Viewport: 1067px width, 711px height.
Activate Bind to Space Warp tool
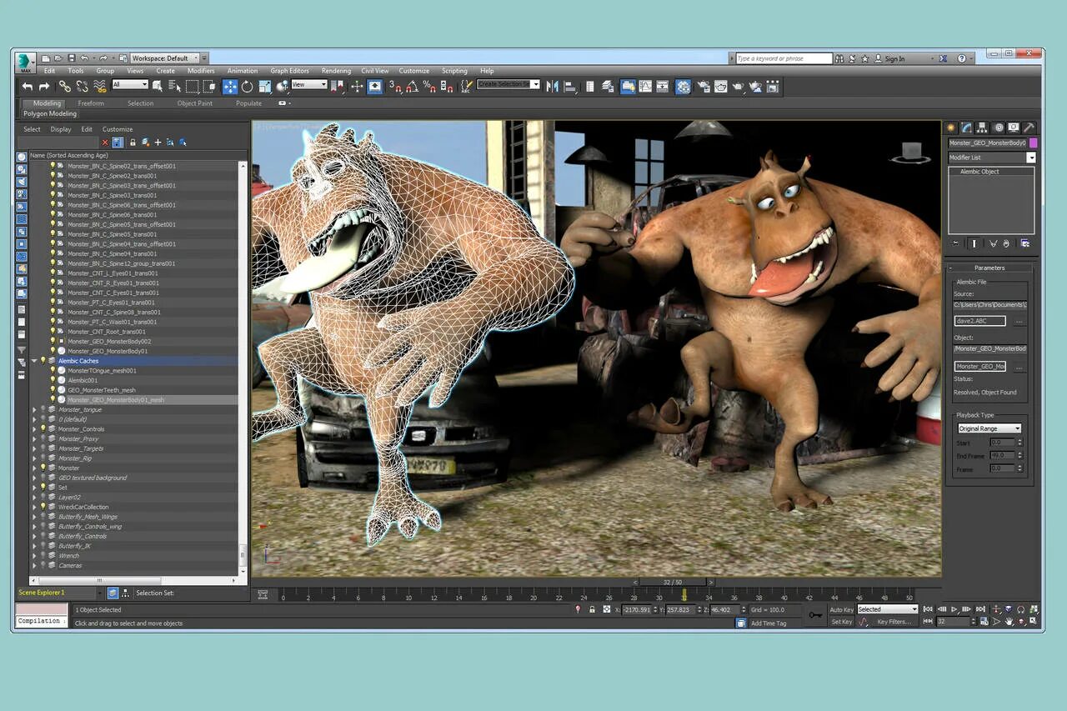[x=100, y=86]
